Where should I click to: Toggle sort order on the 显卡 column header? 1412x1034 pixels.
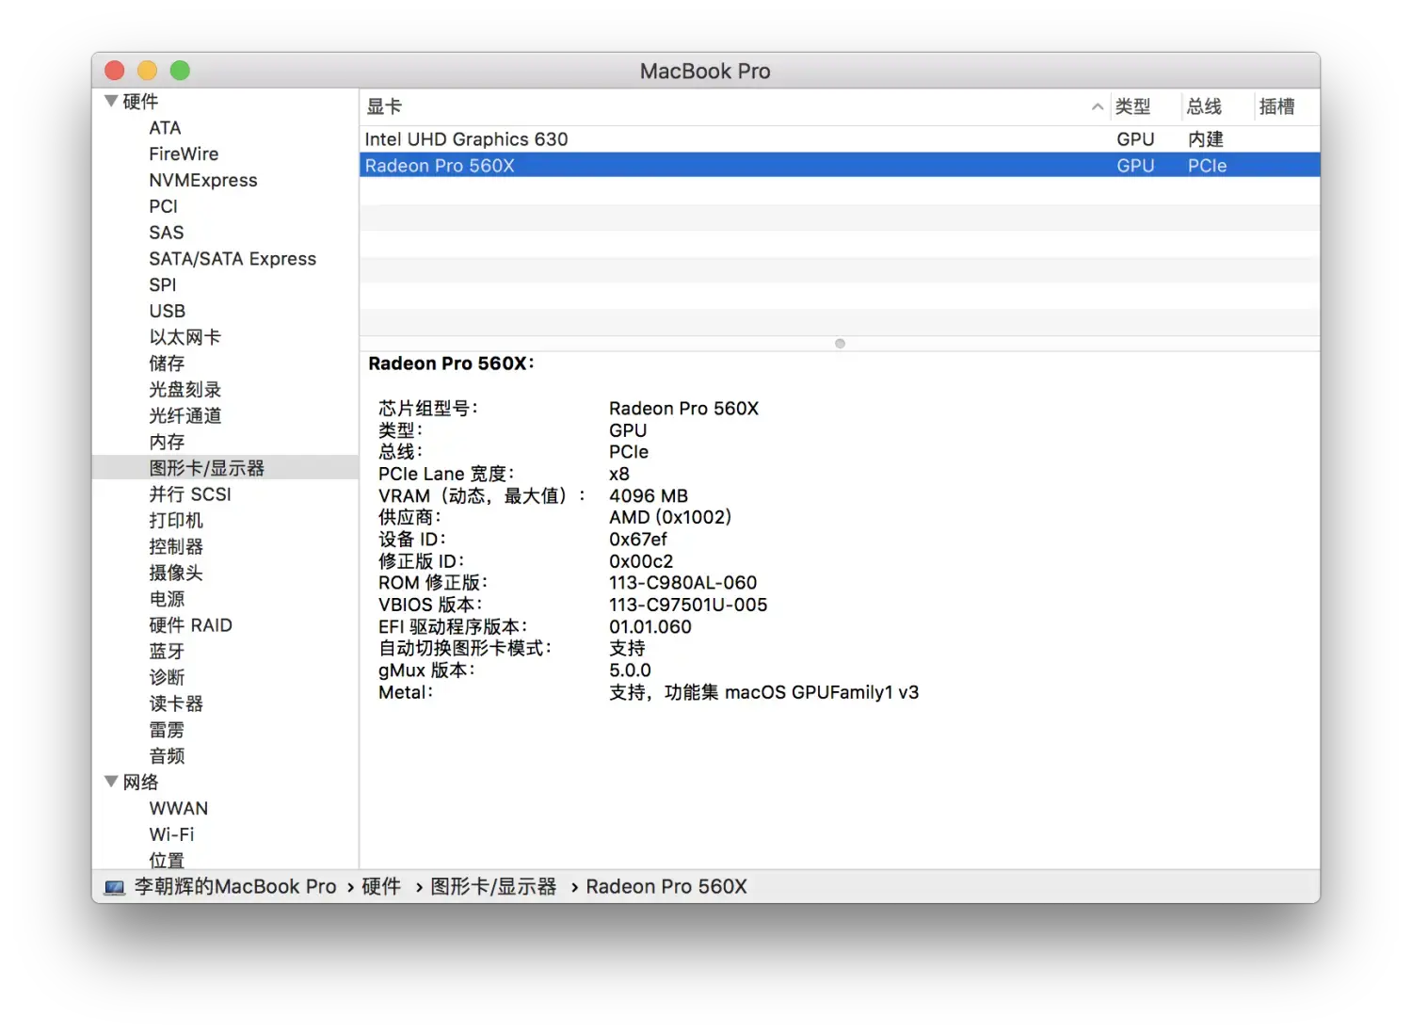coord(384,106)
